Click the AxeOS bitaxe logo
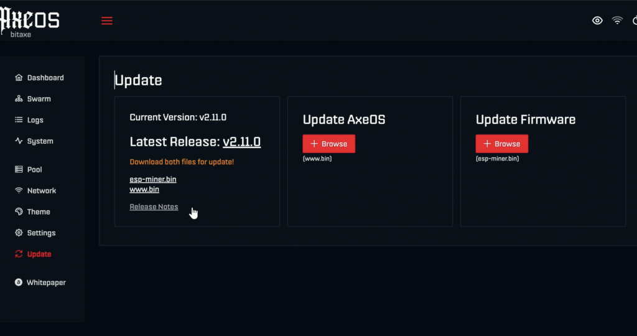Image resolution: width=637 pixels, height=336 pixels. click(x=30, y=22)
